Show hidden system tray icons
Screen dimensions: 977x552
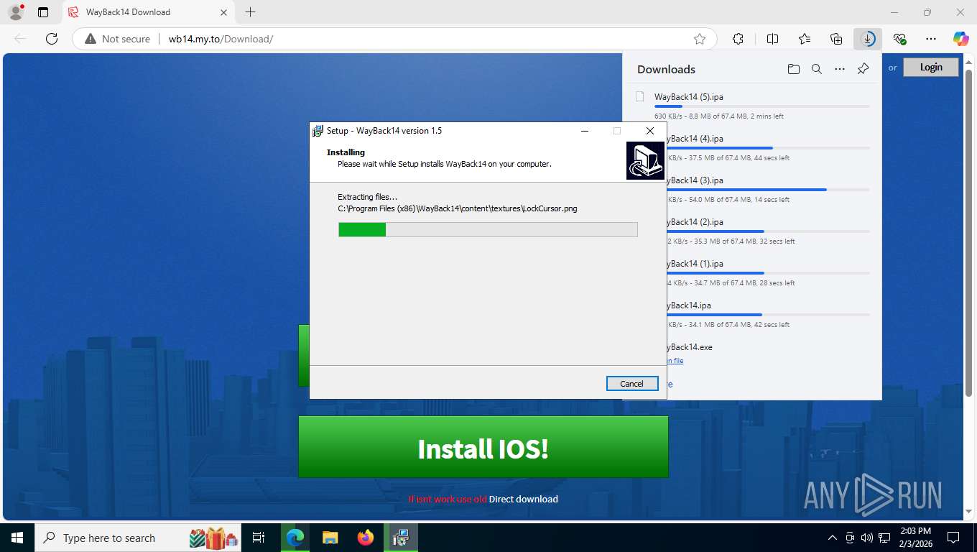tap(833, 538)
